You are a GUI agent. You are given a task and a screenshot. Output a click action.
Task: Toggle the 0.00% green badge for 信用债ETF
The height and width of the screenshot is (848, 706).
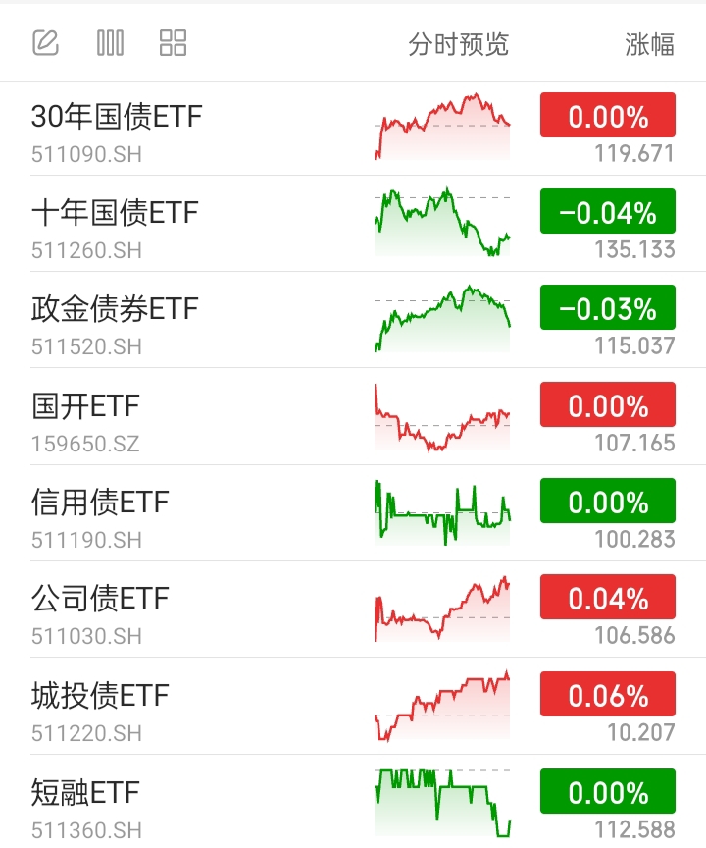[x=608, y=501]
